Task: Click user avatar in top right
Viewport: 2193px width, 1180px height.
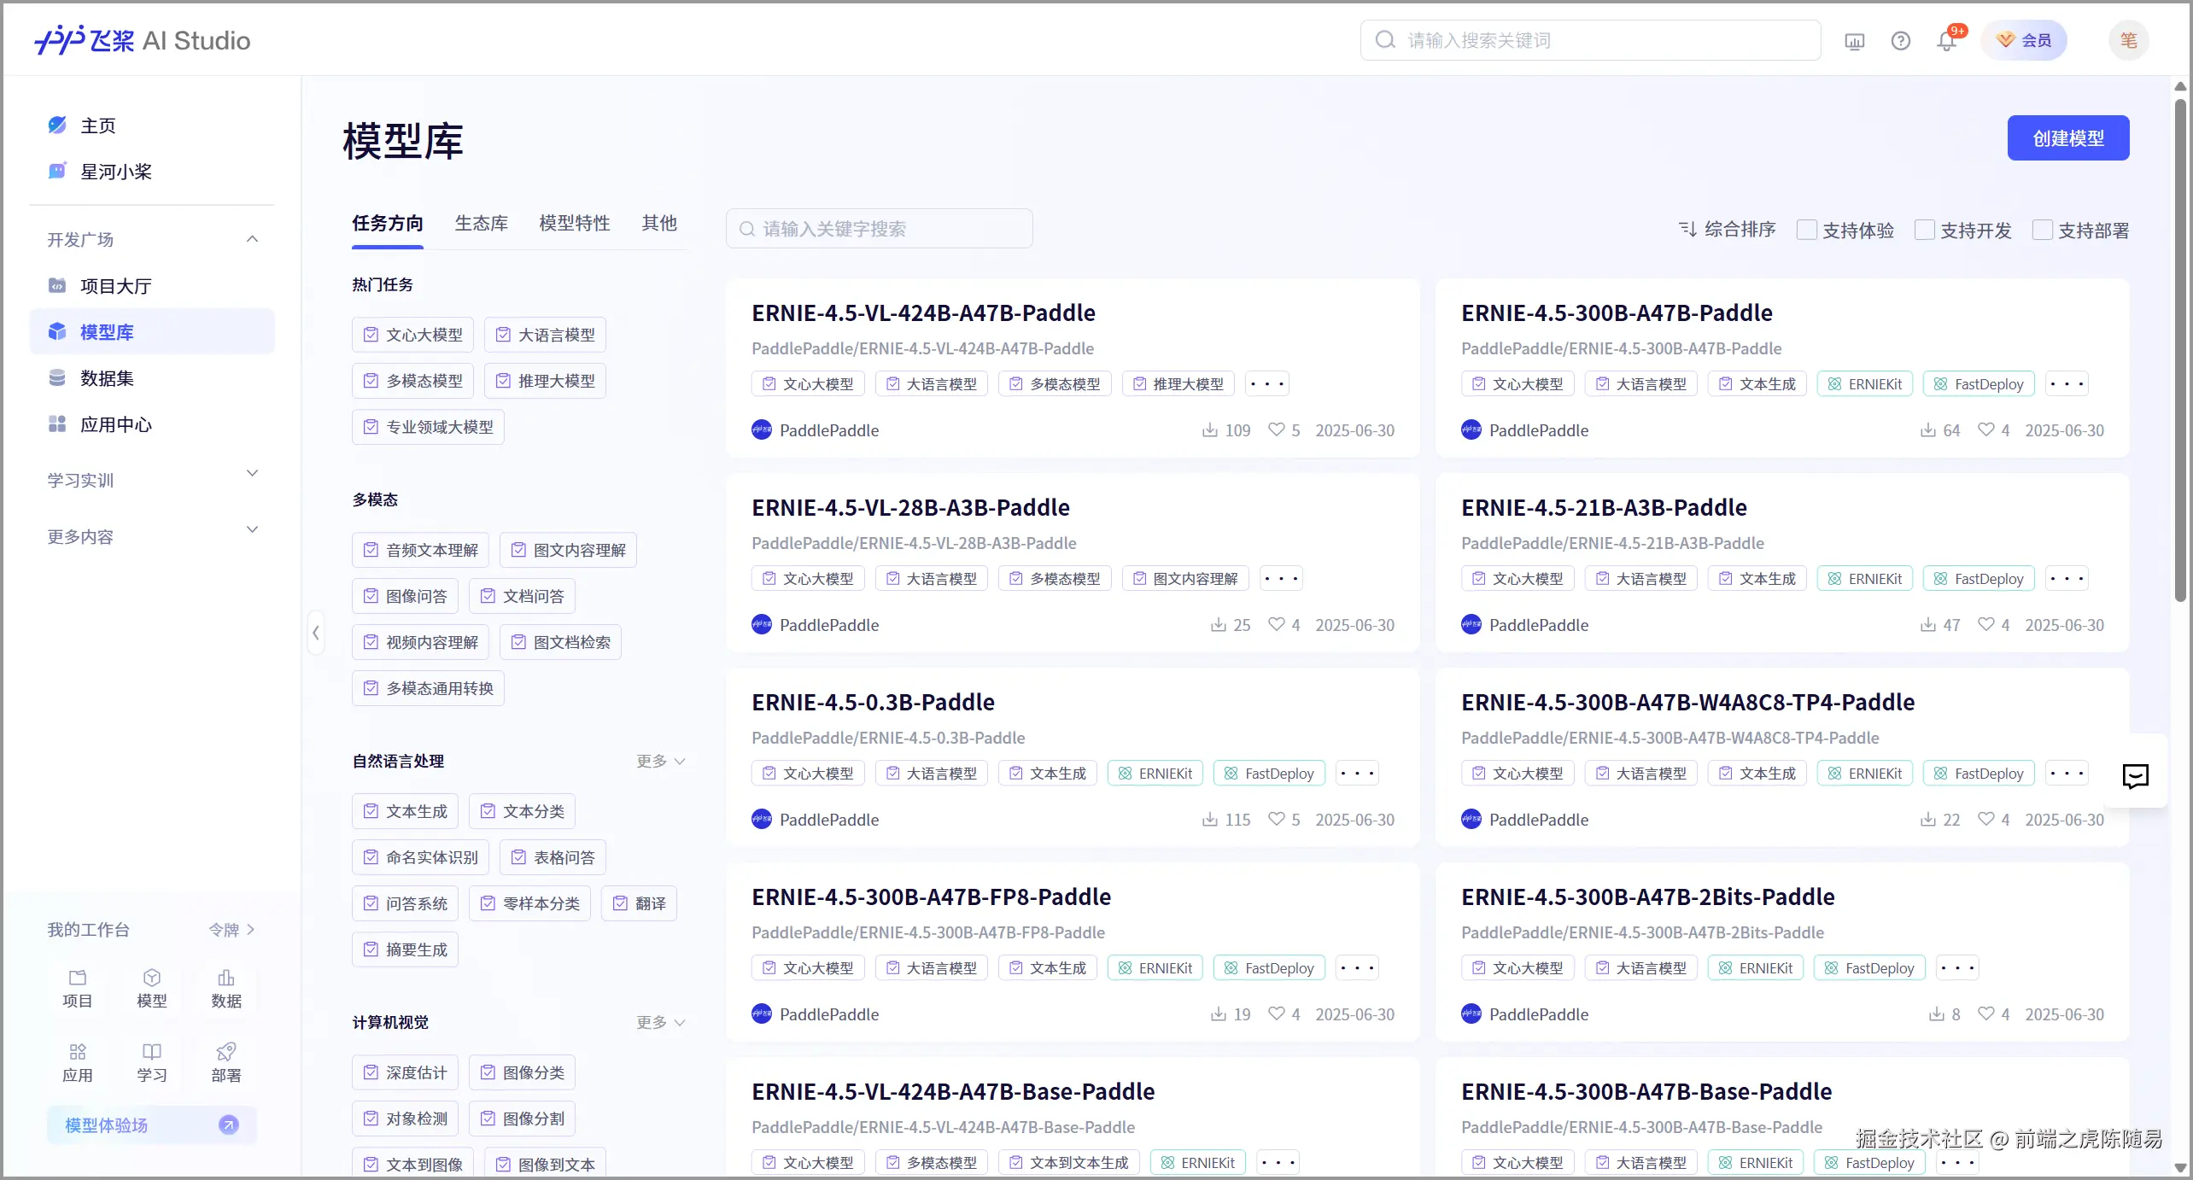Action: tap(2128, 41)
